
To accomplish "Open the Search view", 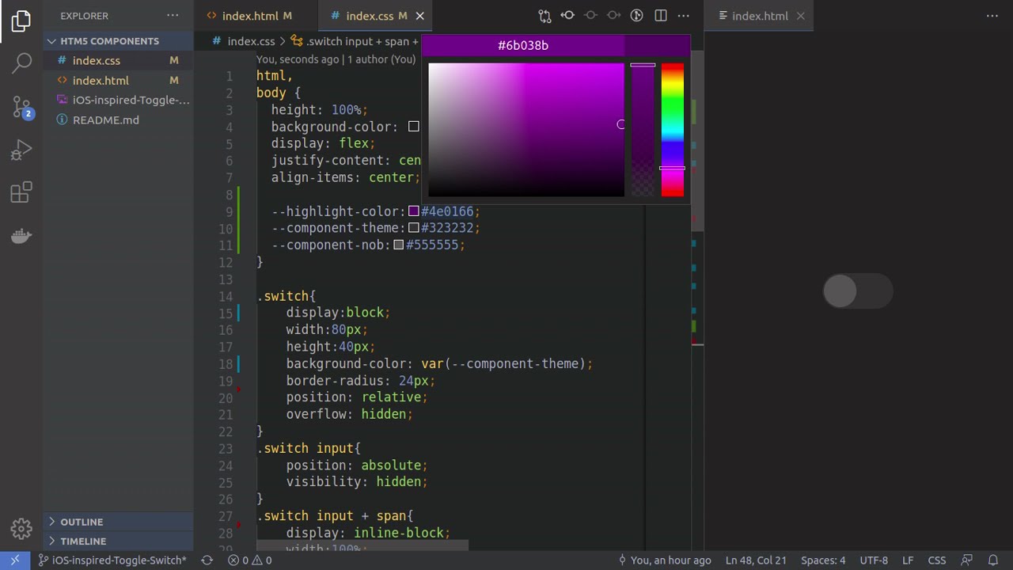I will tap(21, 63).
